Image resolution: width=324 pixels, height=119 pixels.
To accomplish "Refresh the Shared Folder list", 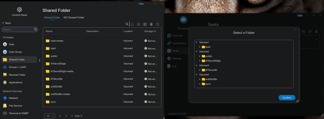I will 132,24.
